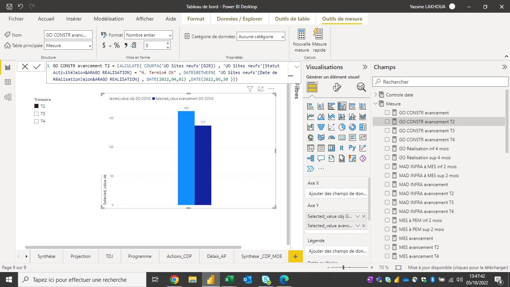The height and width of the screenshot is (287, 510).
Task: Switch to the Délais_AP page tab
Action: pyautogui.click(x=217, y=256)
